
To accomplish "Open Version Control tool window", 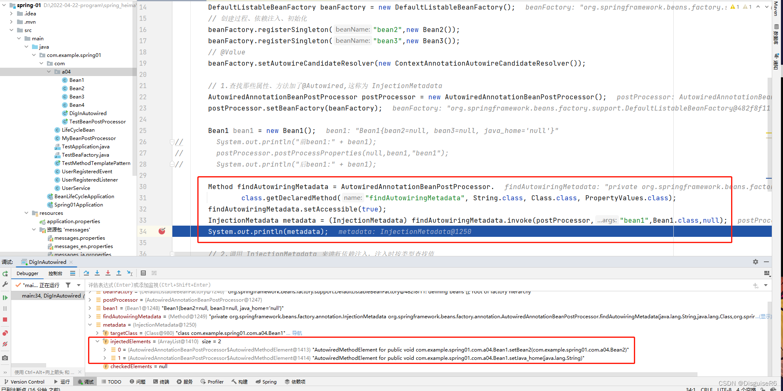I will coord(24,382).
